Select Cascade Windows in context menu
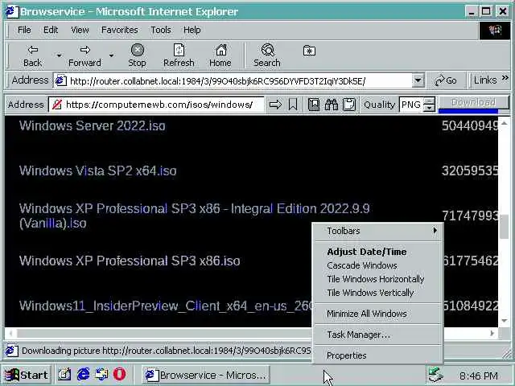This screenshot has height=386, width=515. (377, 265)
